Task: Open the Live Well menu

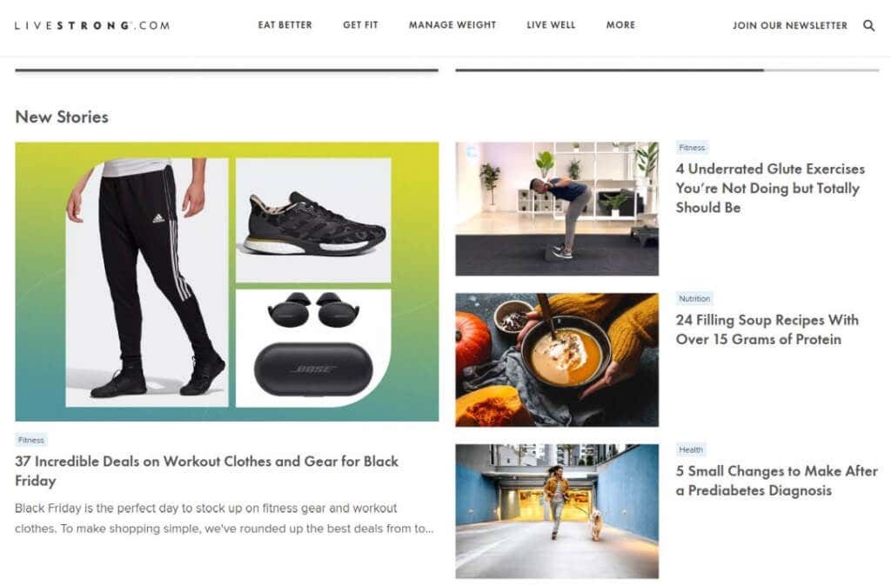Action: click(551, 25)
